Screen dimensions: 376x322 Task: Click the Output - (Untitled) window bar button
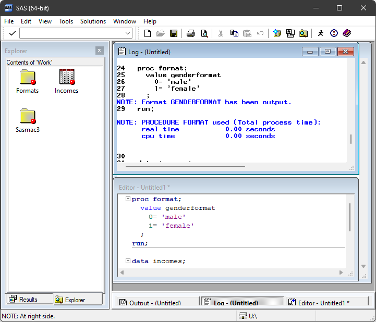tap(155, 303)
